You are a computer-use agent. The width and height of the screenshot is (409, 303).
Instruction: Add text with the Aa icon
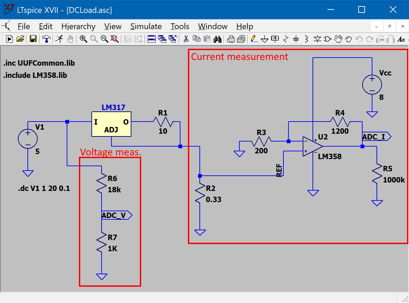401,39
